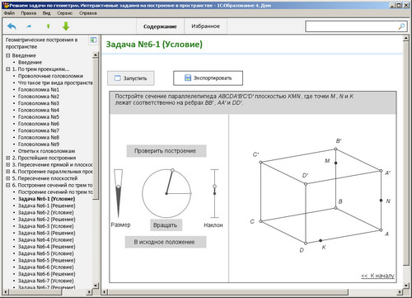Click the blue forward arrow icon
412x298 pixels.
point(29,26)
